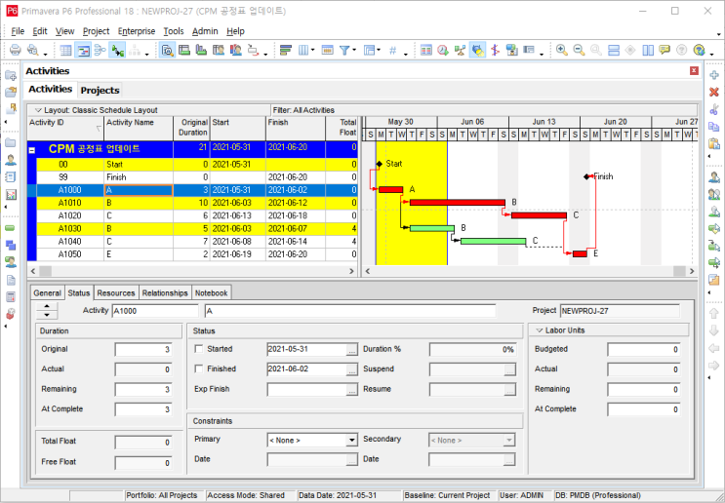Tick the Finished checkbox

199,369
